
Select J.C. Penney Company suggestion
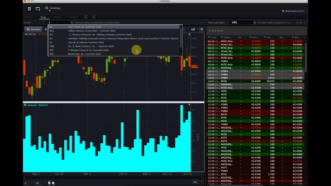[x=114, y=35]
